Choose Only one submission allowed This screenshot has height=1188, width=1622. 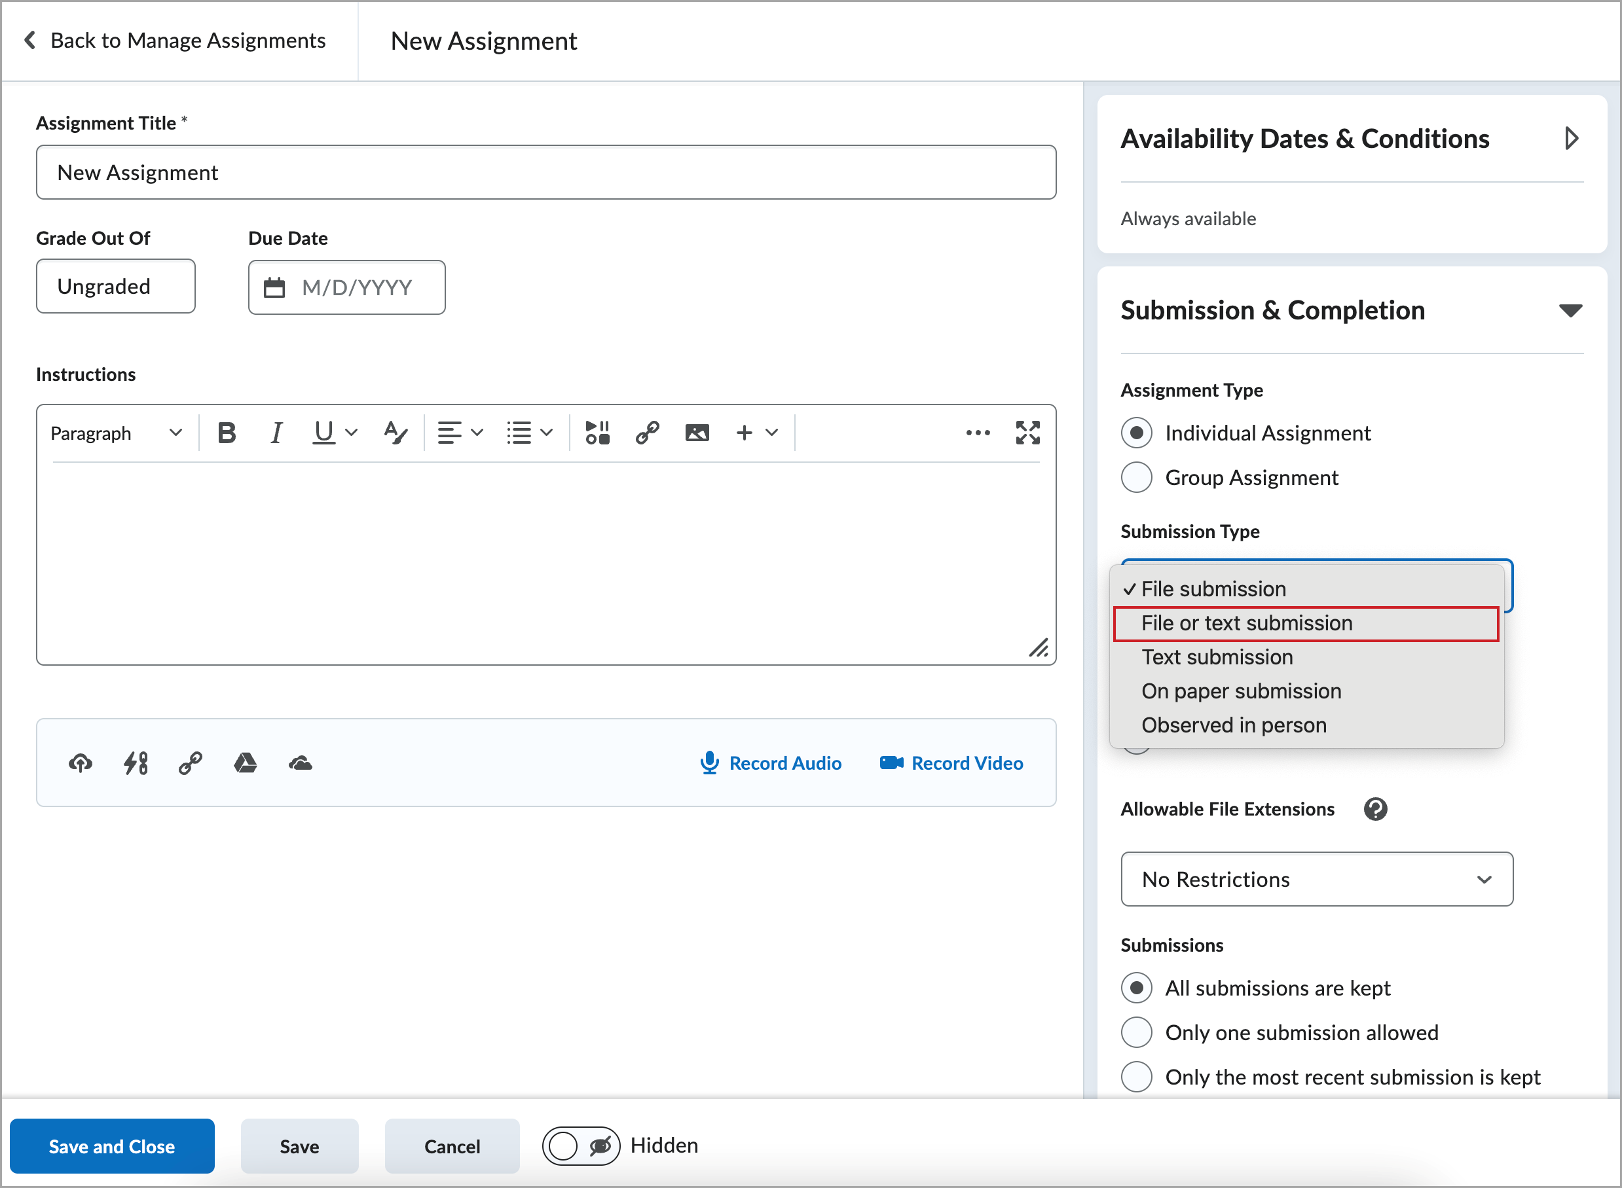tap(1137, 1032)
